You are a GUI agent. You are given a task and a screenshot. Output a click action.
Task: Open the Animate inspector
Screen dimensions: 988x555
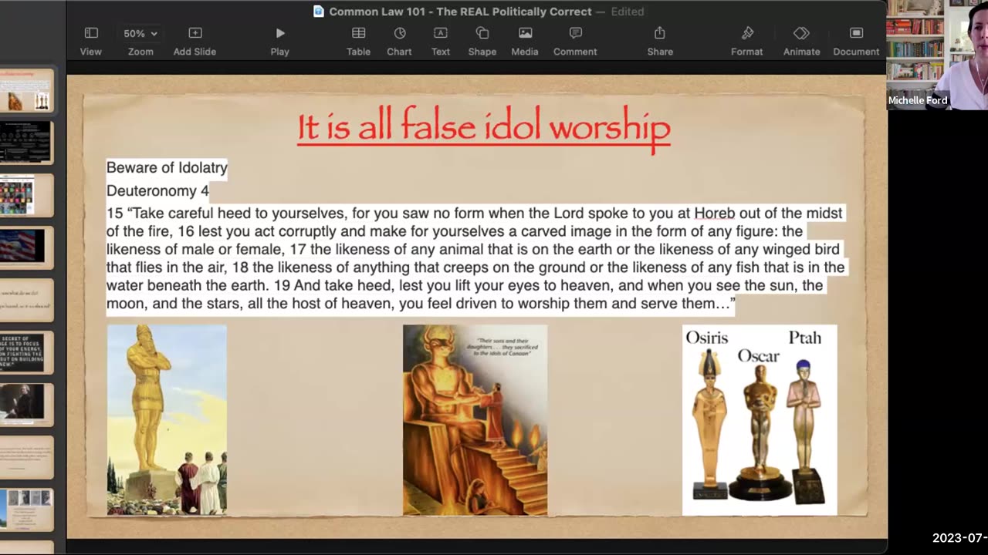click(x=801, y=41)
